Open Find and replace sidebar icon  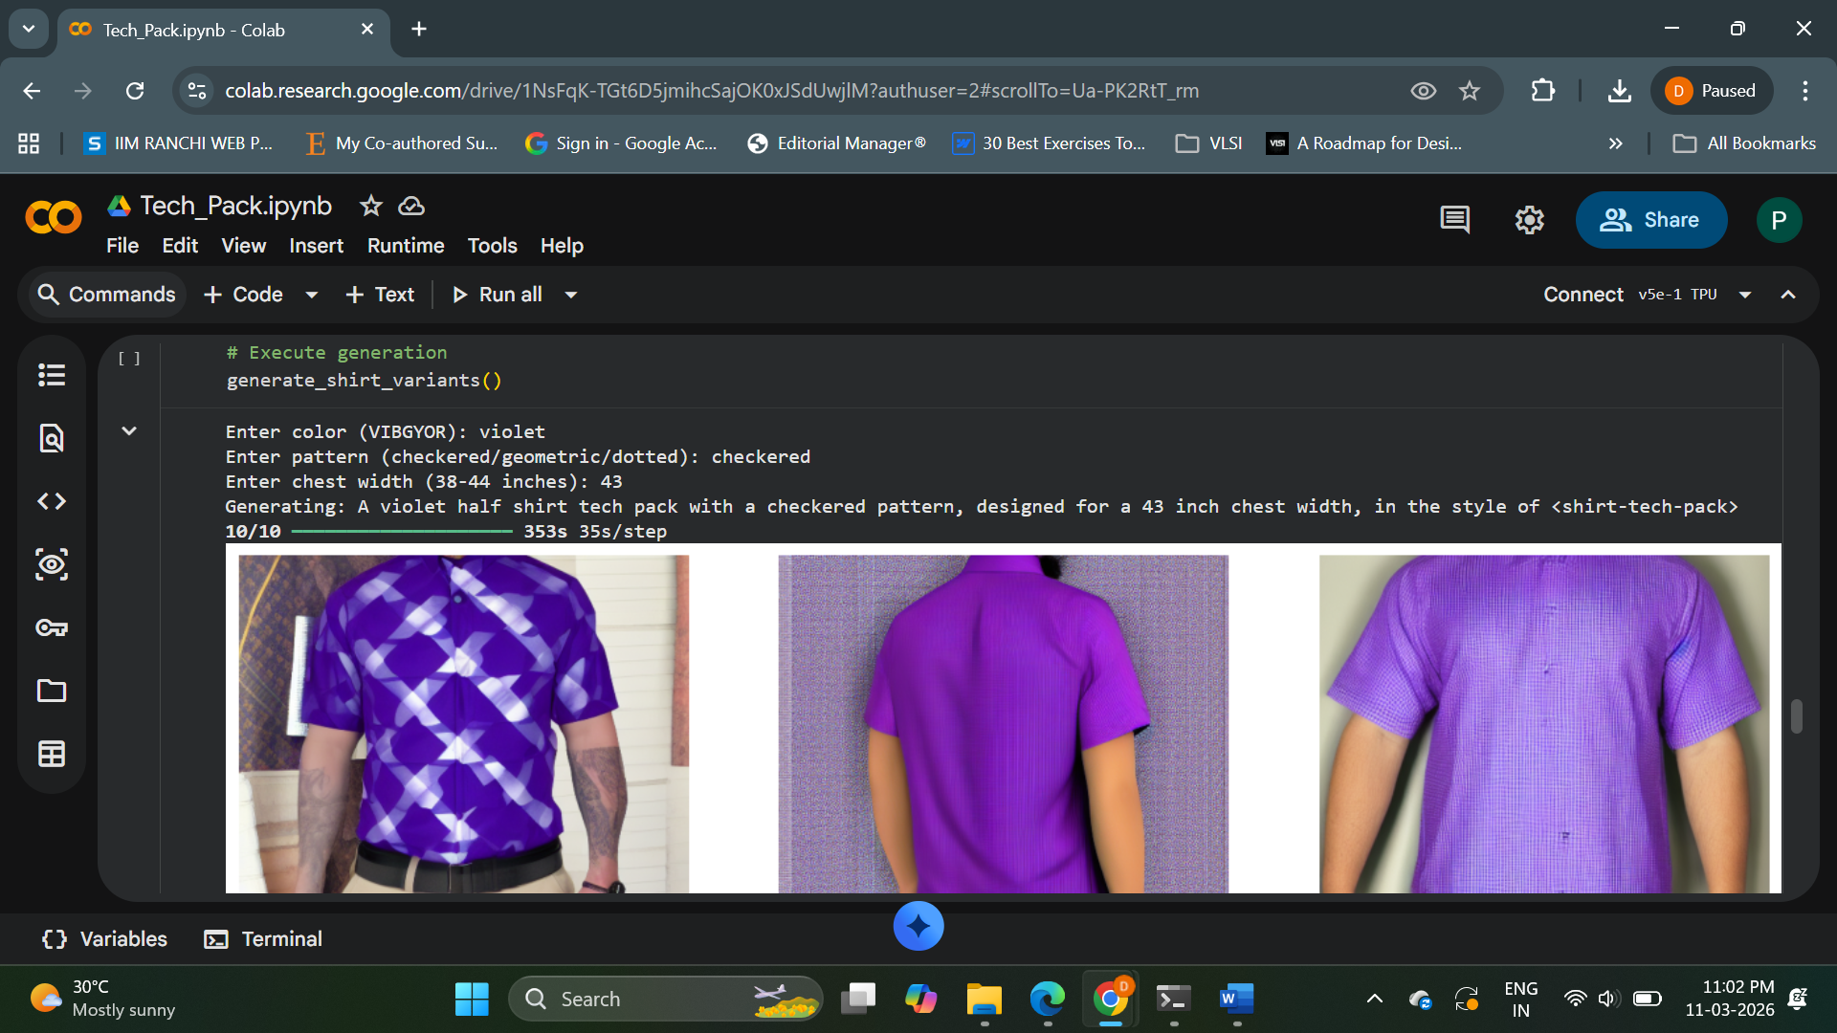52,438
